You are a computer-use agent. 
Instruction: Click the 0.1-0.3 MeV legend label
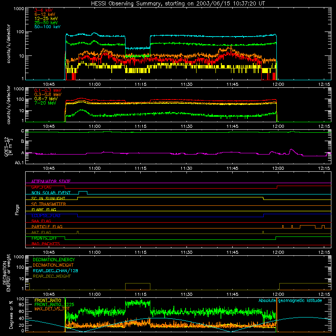48,90
